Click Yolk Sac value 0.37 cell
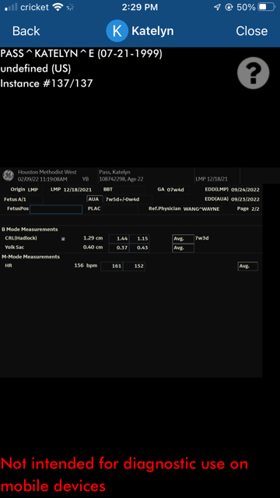The image size is (280, 498). pyautogui.click(x=119, y=248)
